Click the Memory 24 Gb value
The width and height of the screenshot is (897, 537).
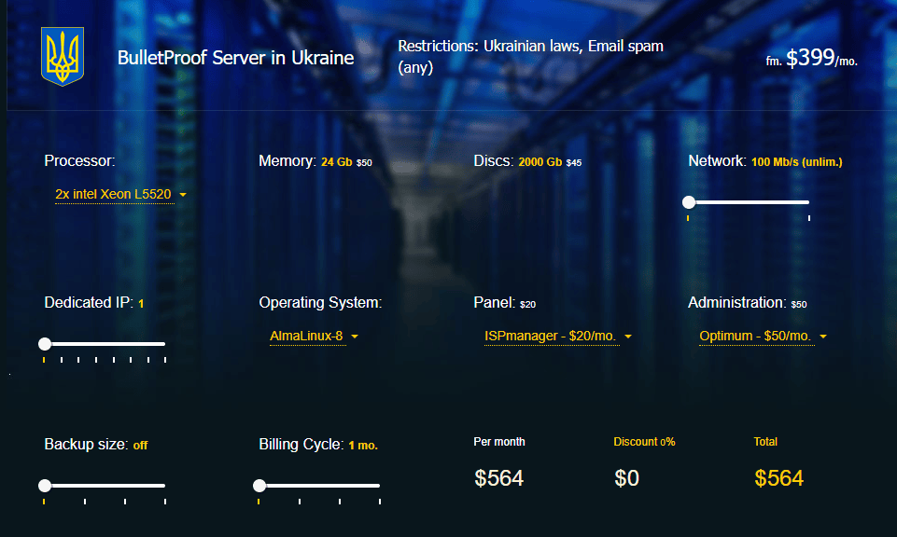pyautogui.click(x=337, y=162)
